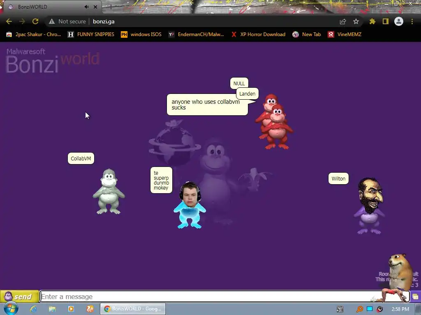Screen dimensions: 421x315
Task: Click the 'te superp dunmb mokey' bubble
Action: [161, 180]
